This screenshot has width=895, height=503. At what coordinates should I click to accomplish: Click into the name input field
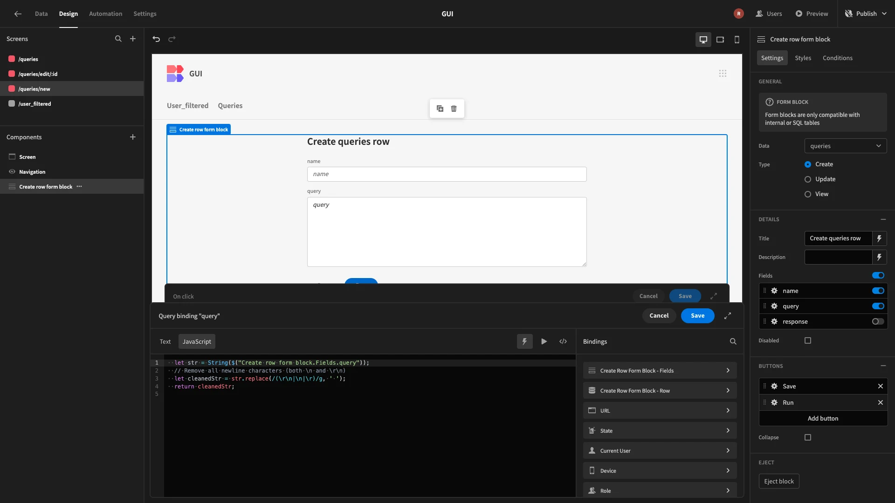(x=447, y=174)
